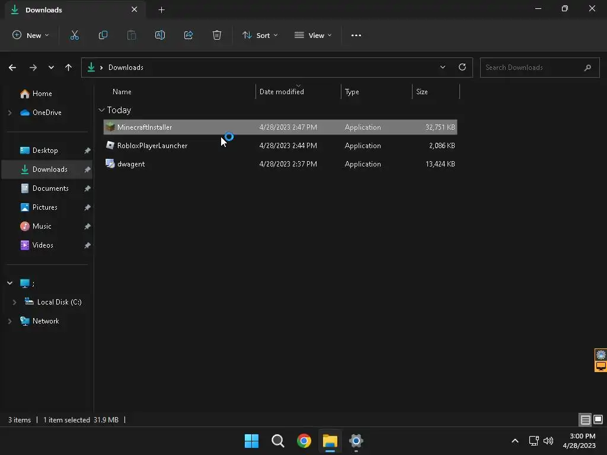Image resolution: width=607 pixels, height=455 pixels.
Task: Unpin Videos from Quick access
Action: coord(88,245)
